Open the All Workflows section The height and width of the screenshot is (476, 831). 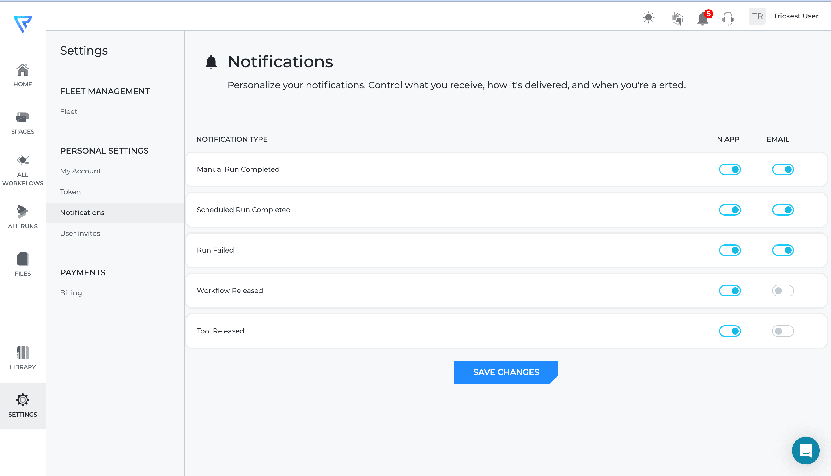click(x=23, y=170)
